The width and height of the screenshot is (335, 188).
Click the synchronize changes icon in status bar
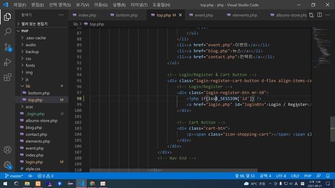(x=30, y=176)
